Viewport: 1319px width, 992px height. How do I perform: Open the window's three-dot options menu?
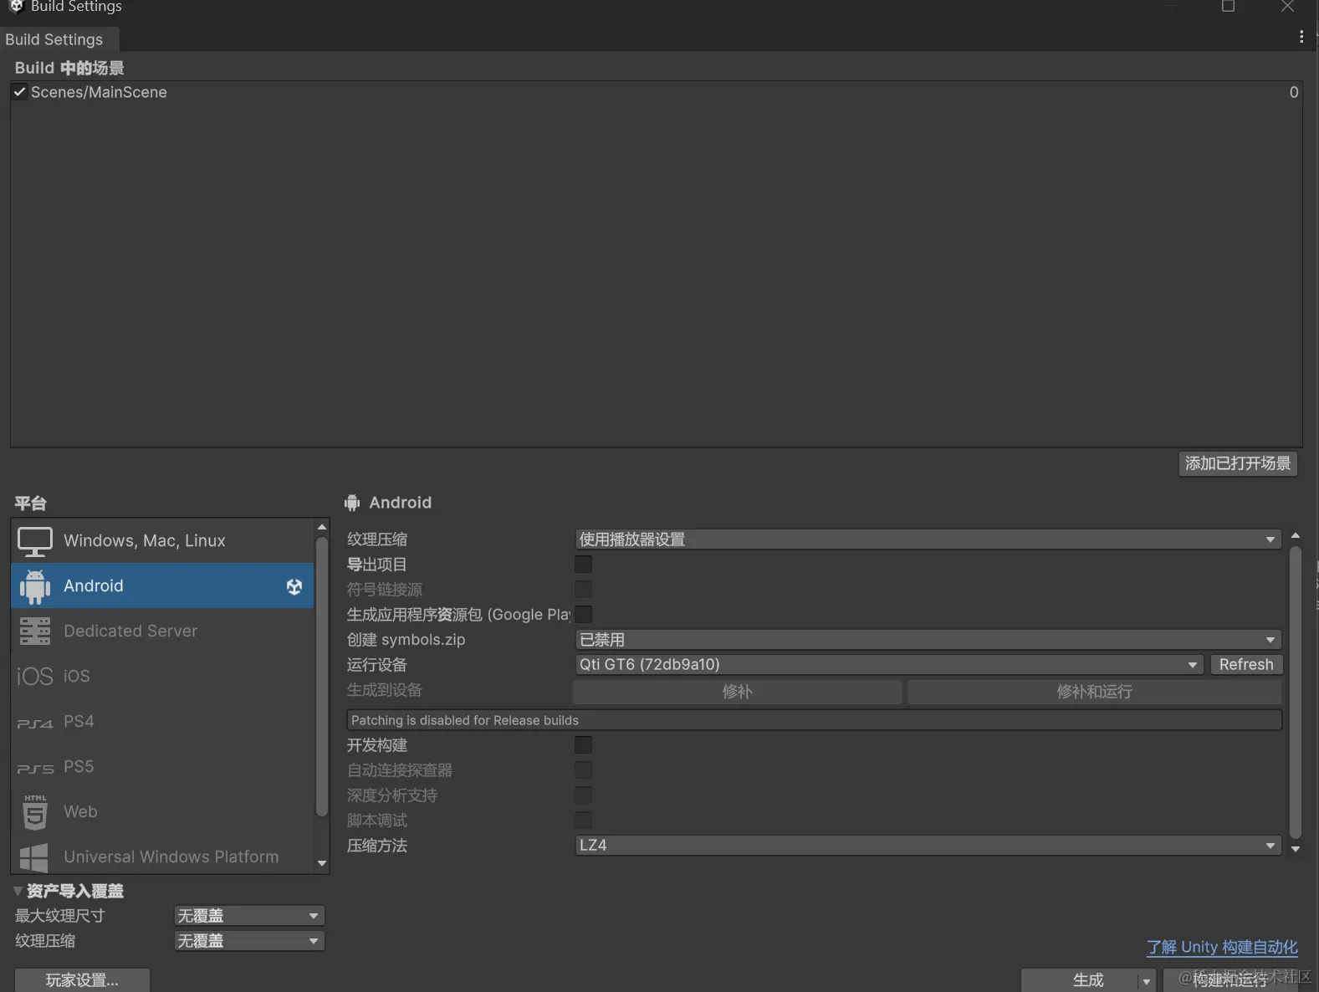tap(1301, 37)
